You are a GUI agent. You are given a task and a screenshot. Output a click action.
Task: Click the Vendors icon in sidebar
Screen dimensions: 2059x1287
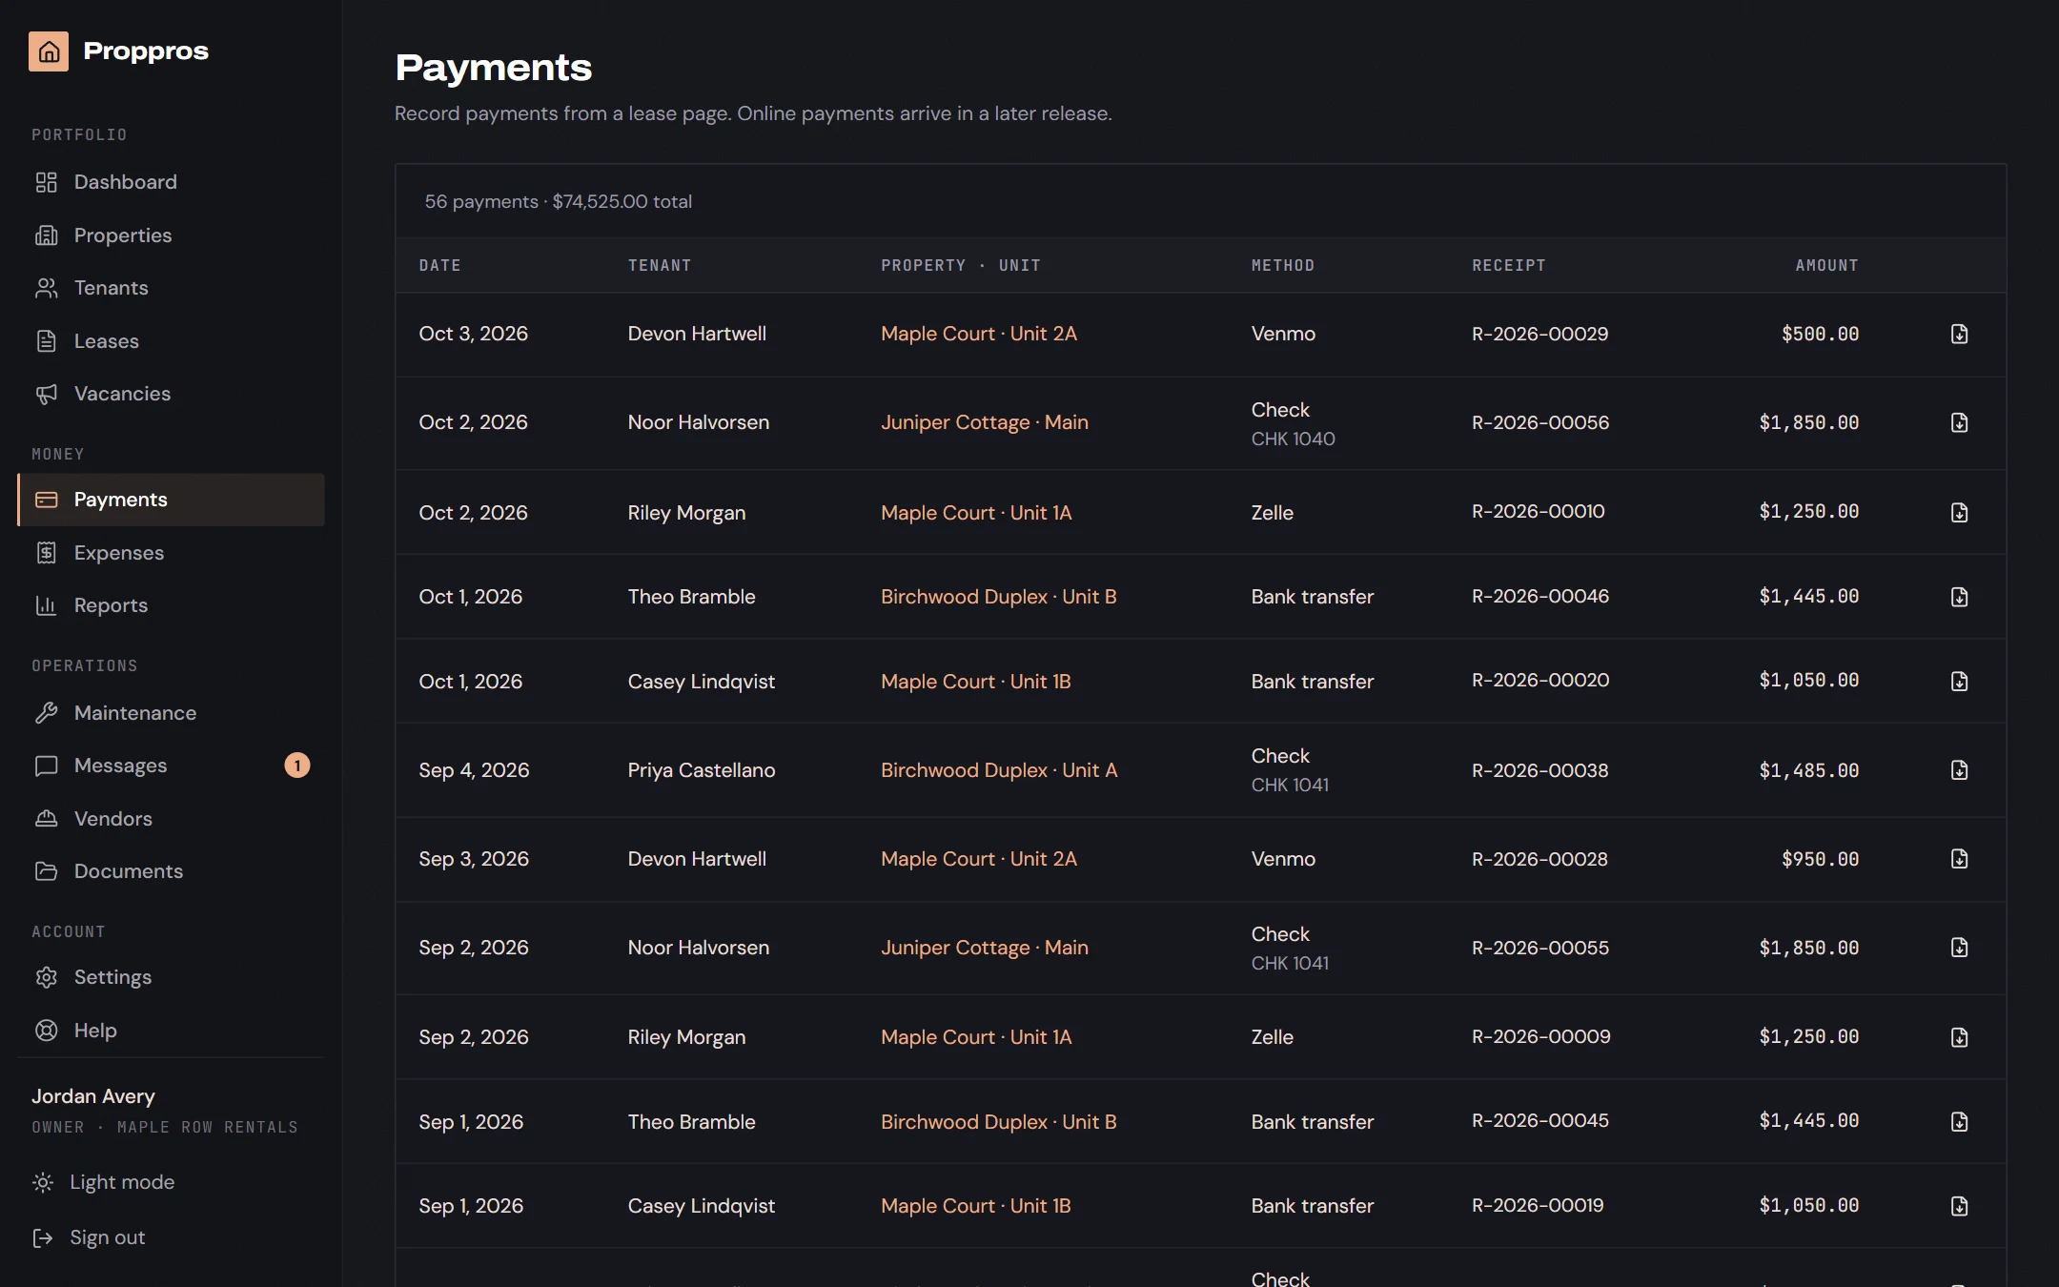pos(46,819)
